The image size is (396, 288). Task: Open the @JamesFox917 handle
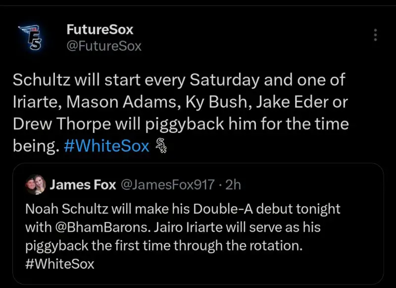point(168,185)
